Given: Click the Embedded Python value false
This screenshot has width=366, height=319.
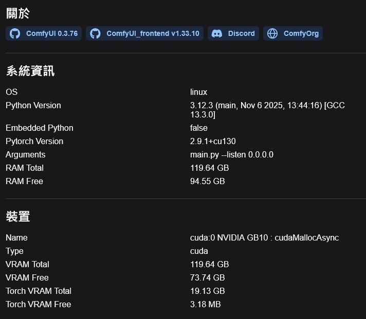Looking at the screenshot, I should tap(199, 128).
